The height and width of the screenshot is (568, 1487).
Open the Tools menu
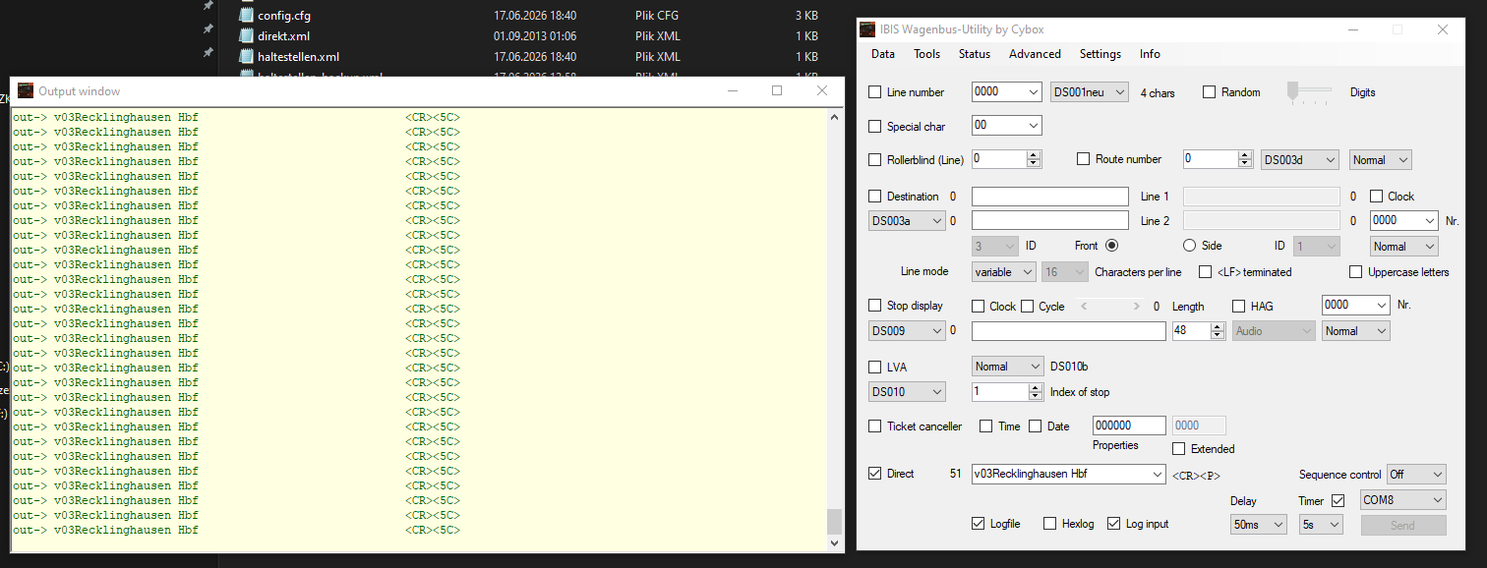tap(926, 54)
